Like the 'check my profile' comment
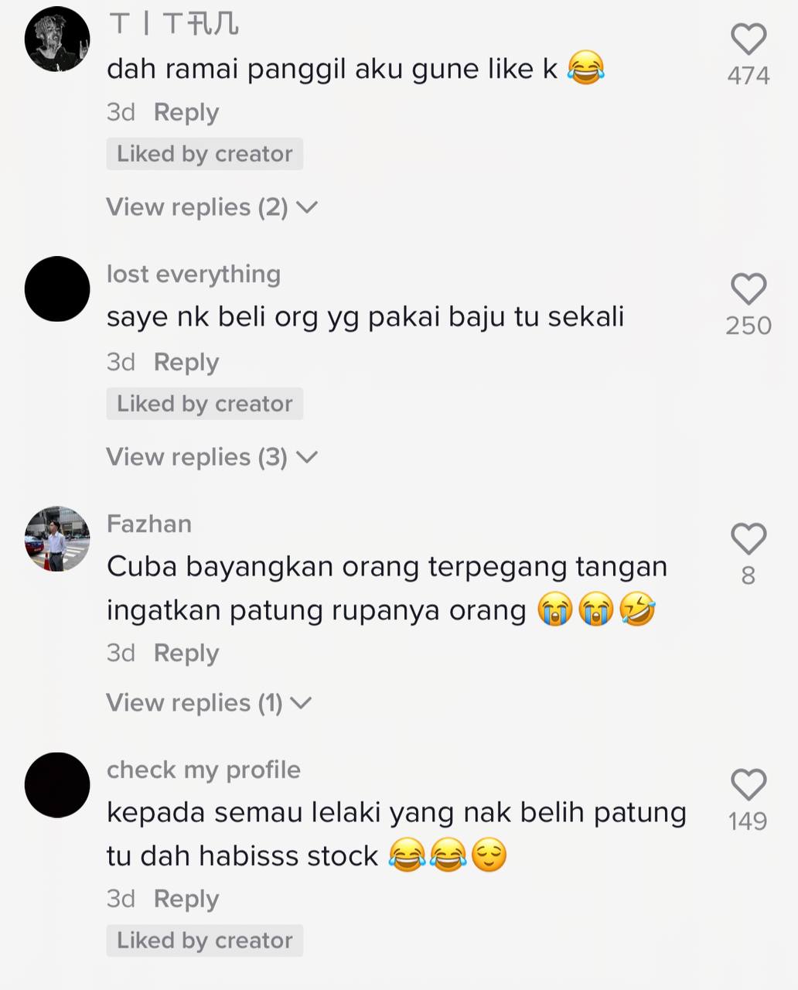This screenshot has width=798, height=990. (x=749, y=784)
